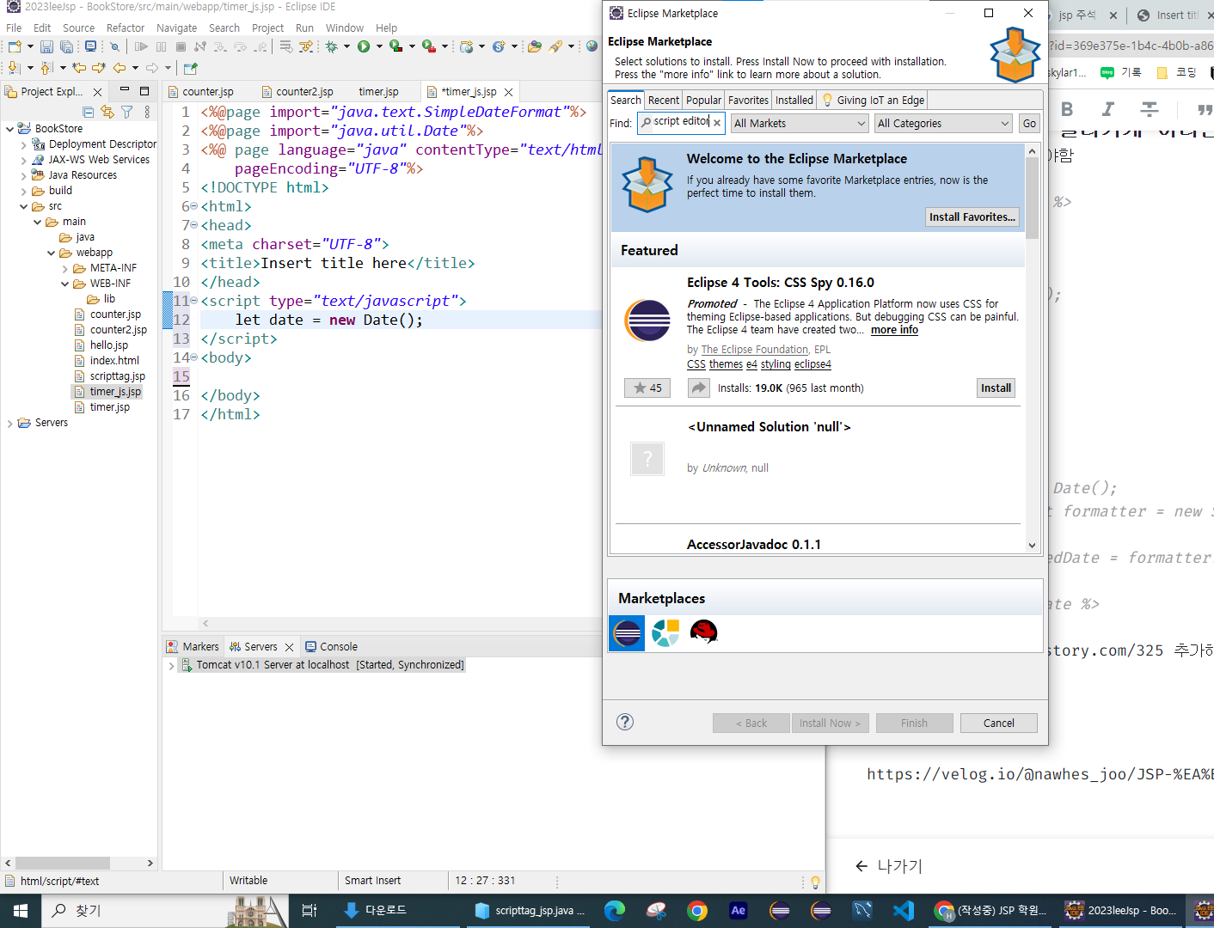The width and height of the screenshot is (1214, 928).
Task: Click the share arrow icon for CSS Spy
Action: [698, 388]
